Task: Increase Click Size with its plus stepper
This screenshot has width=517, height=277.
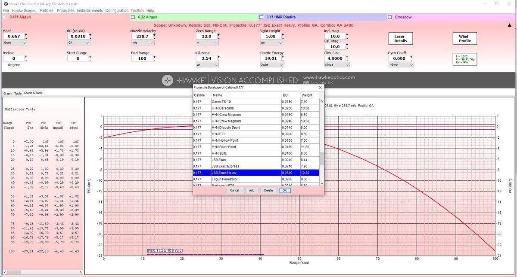Action: pyautogui.click(x=347, y=56)
